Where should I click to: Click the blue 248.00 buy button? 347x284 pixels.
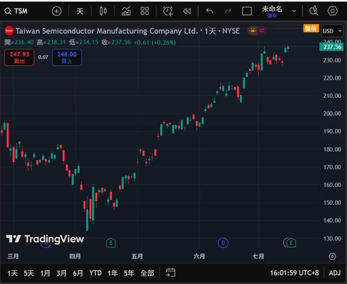pos(67,57)
